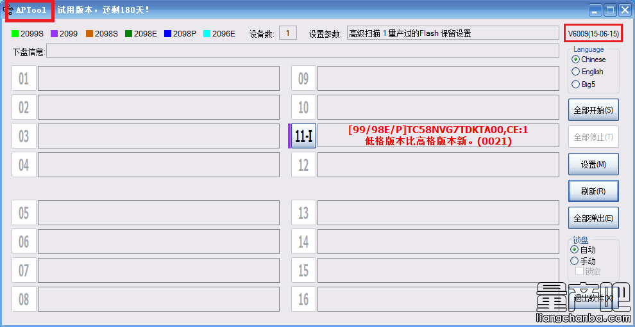Click the 下盘信息 info field
The height and width of the screenshot is (327, 635).
[x=303, y=51]
